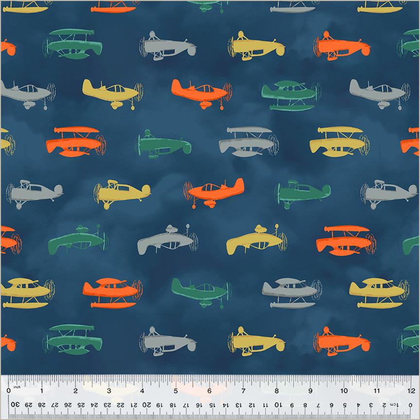Click the green floatplane with pontoons
420x420 pixels.
coord(290,91)
